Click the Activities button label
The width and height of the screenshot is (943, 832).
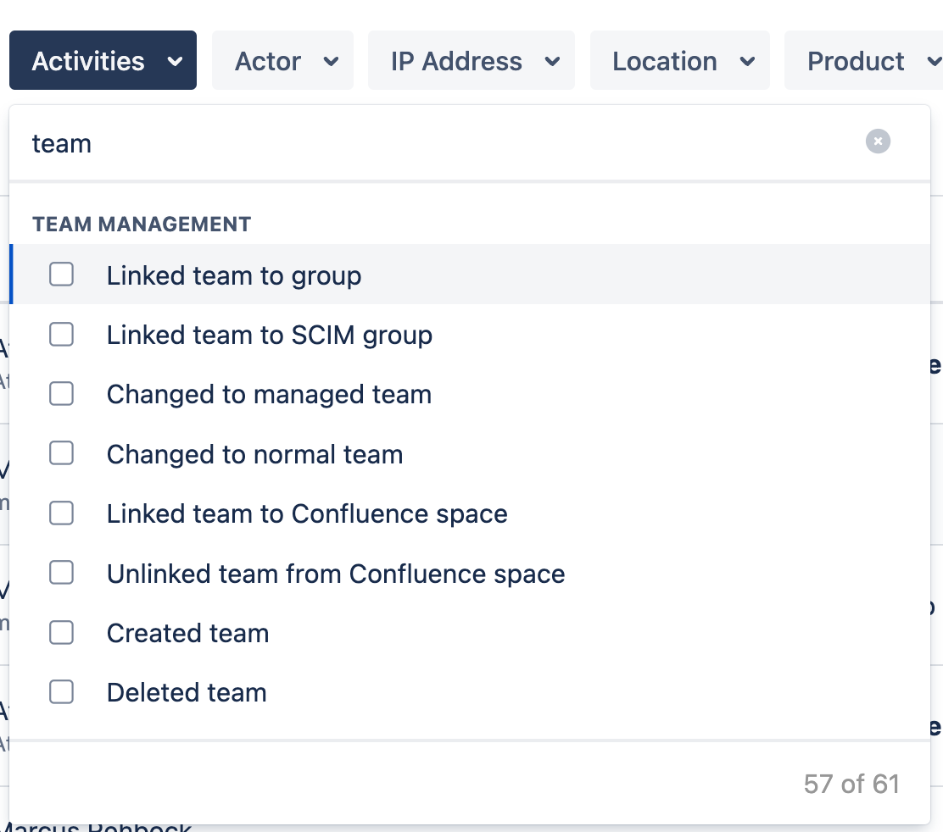[87, 60]
